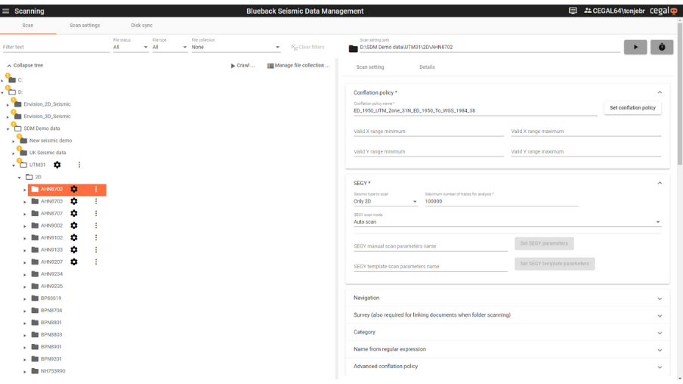The image size is (683, 384).
Task: Select the BP80019 folder
Action: click(x=51, y=298)
